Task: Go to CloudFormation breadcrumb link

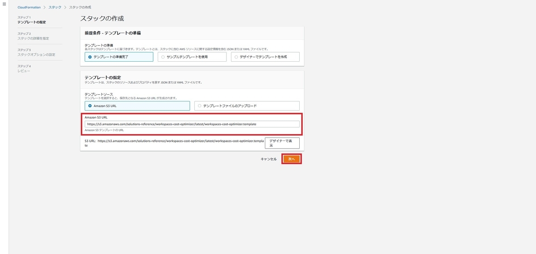Action: point(29,8)
